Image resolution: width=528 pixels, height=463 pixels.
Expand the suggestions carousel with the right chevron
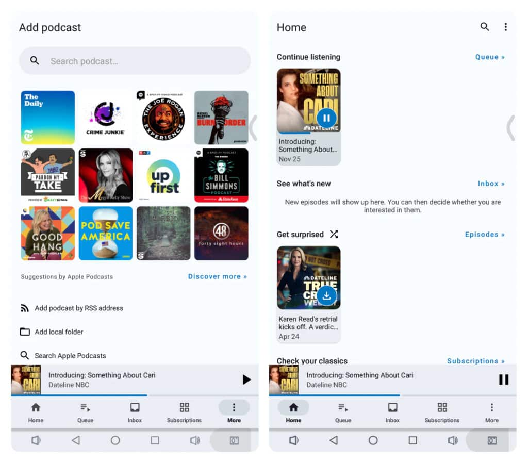pos(253,129)
